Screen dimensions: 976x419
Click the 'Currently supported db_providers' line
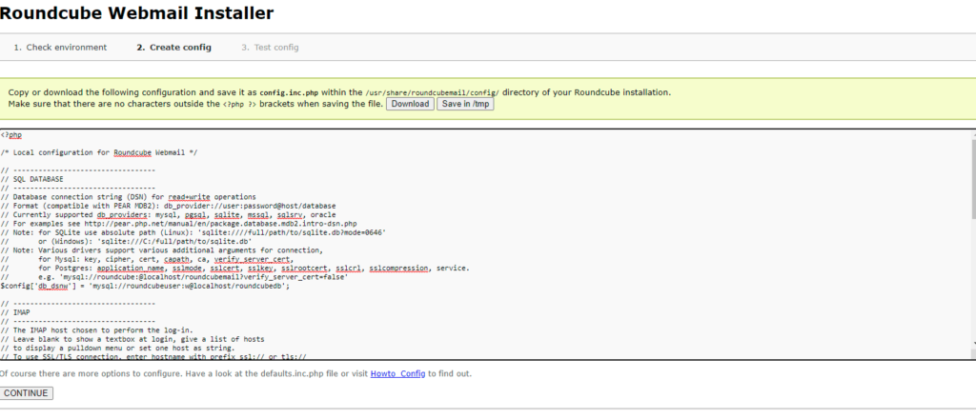point(168,214)
